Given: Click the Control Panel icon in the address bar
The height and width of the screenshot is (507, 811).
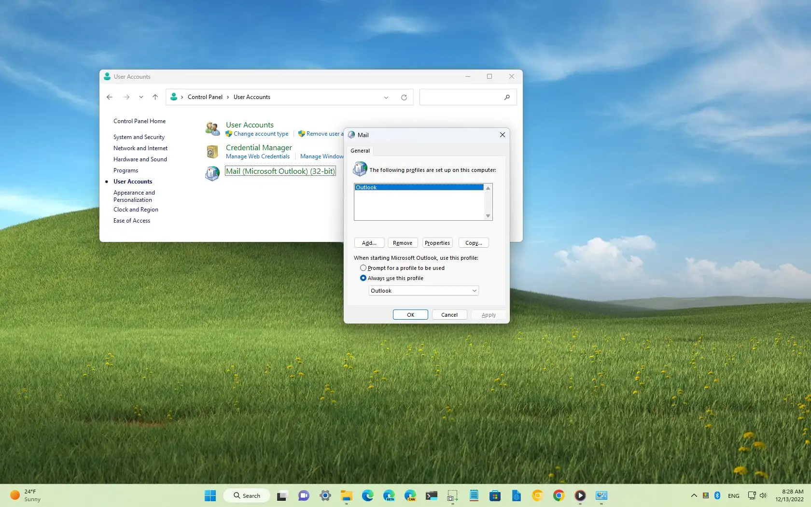Looking at the screenshot, I should (174, 97).
